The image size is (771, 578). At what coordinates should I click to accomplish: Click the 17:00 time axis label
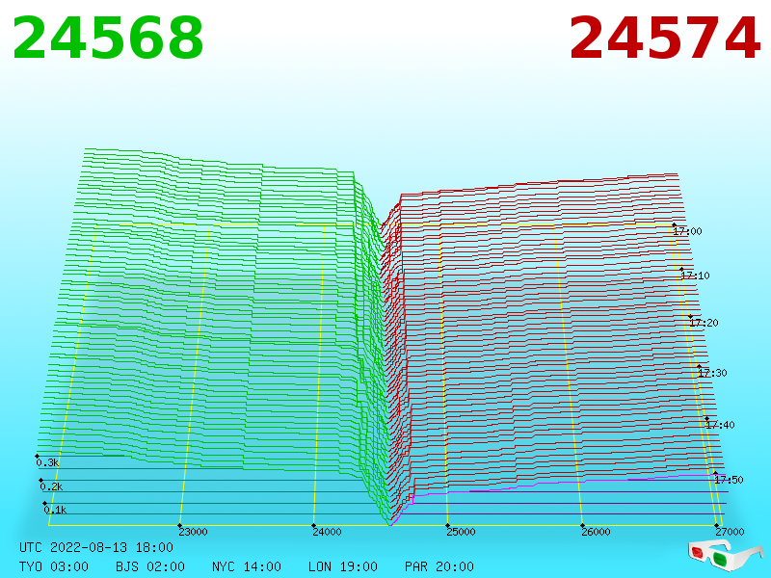click(x=687, y=231)
